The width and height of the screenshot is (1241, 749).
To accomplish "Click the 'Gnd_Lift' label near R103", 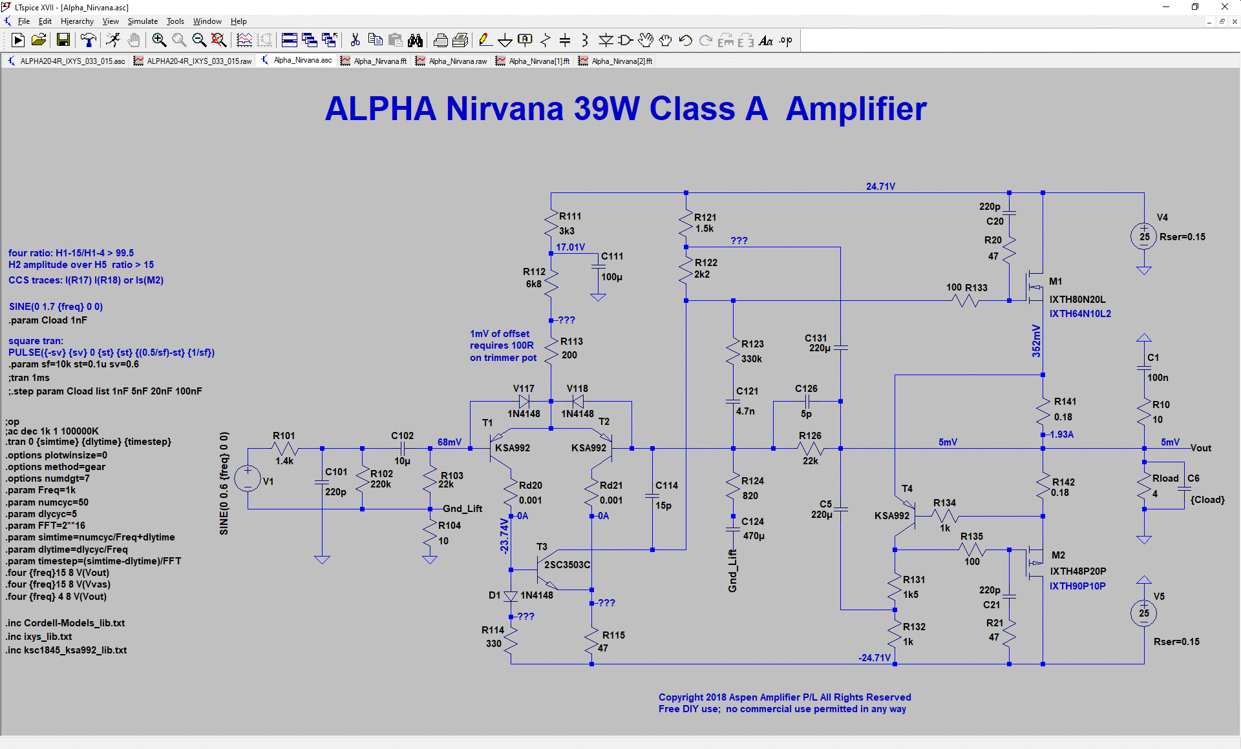I will click(x=462, y=509).
